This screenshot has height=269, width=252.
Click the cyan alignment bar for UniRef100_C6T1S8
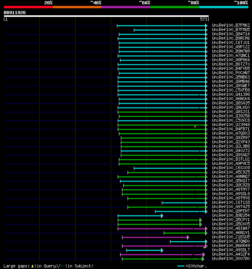pyautogui.click(x=185, y=203)
